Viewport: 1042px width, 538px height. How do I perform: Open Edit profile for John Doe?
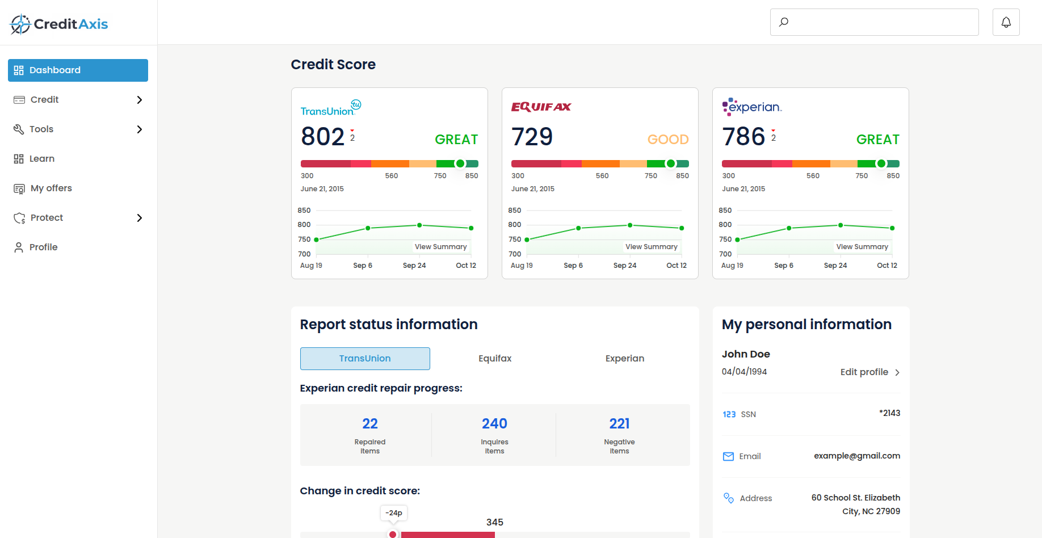864,372
